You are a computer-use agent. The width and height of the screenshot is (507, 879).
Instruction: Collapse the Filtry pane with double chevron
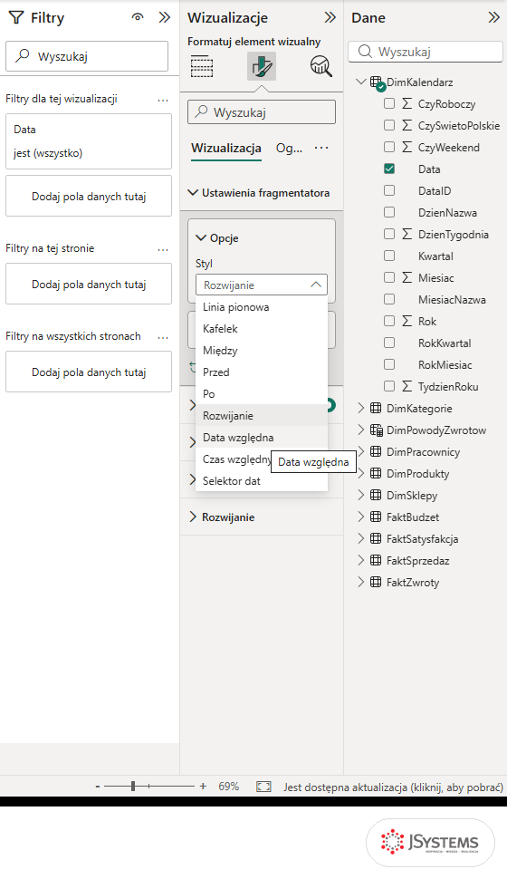164,17
